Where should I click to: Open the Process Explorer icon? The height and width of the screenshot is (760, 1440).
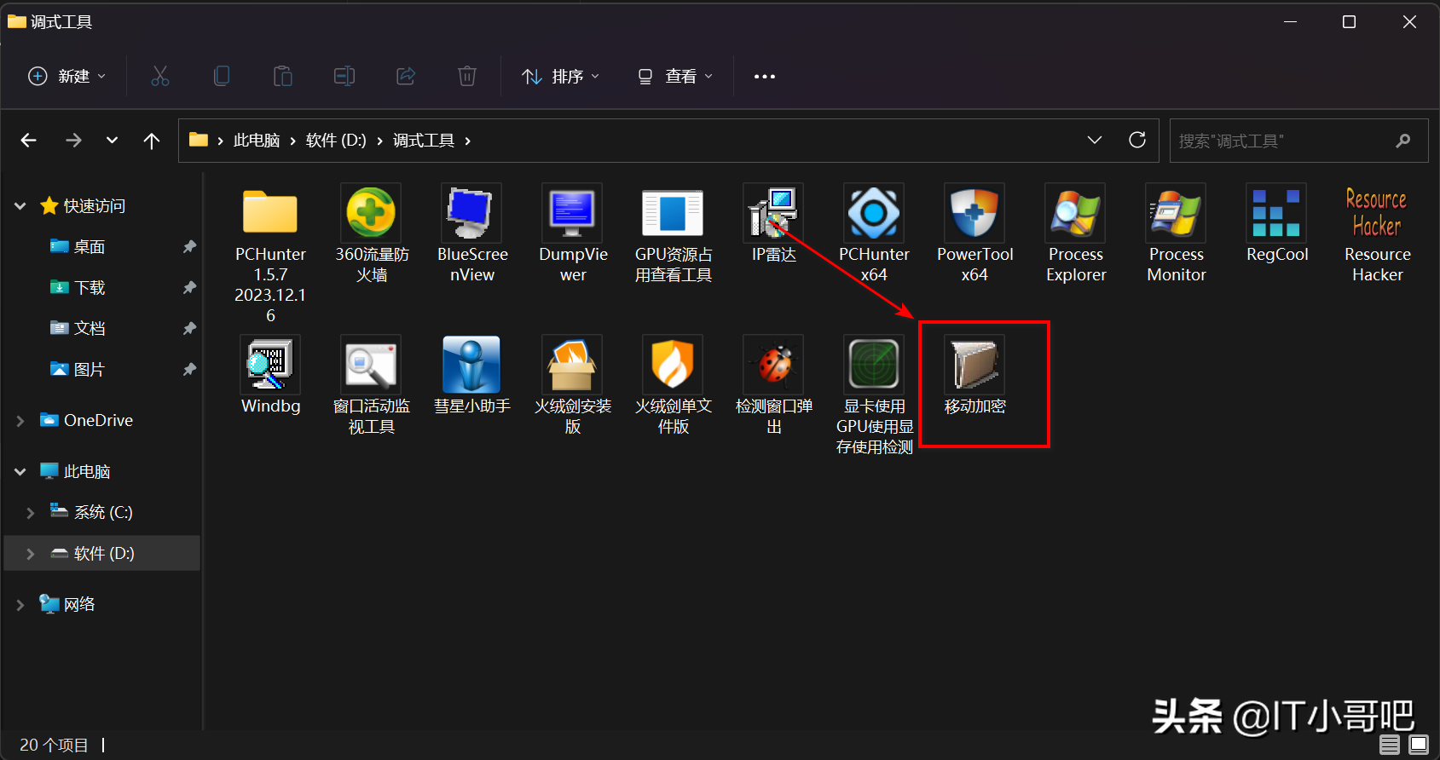point(1075,214)
